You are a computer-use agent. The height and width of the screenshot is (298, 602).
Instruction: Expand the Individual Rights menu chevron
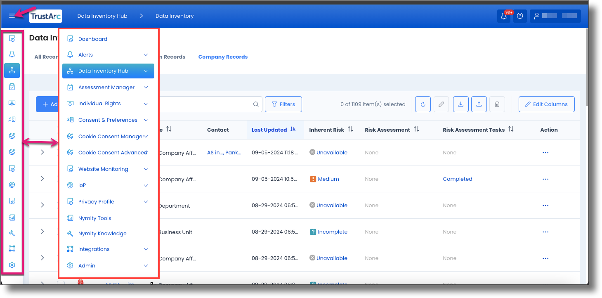pos(146,104)
